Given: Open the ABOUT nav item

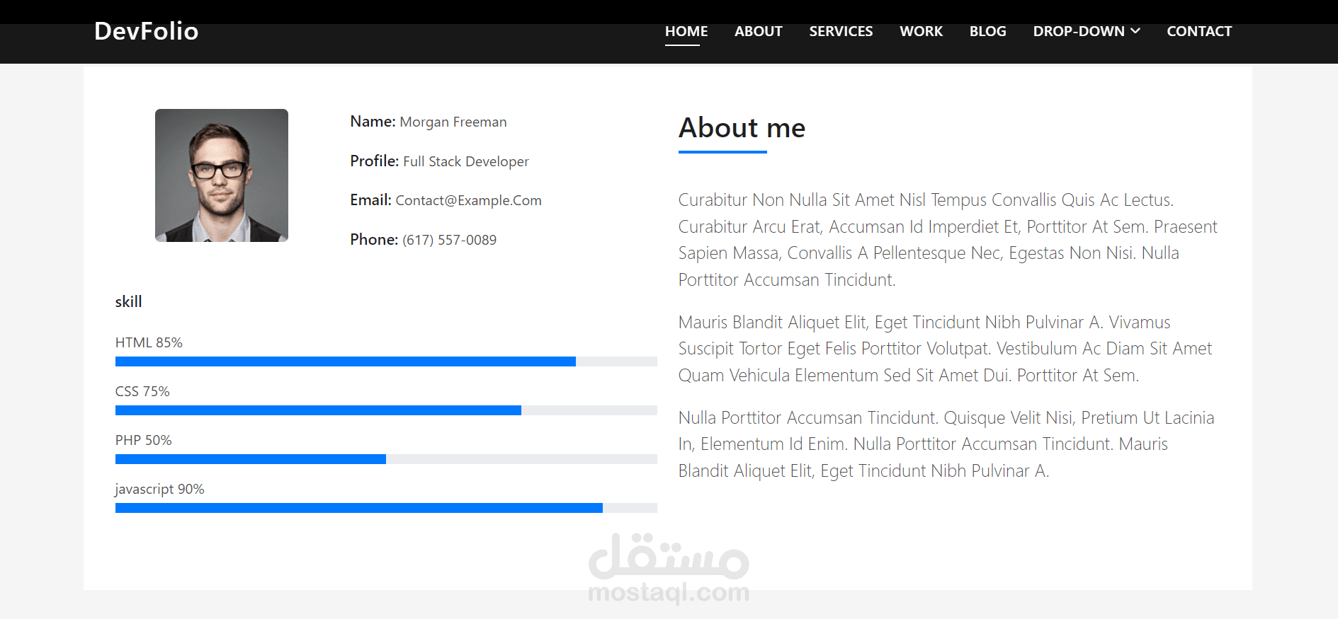Looking at the screenshot, I should pyautogui.click(x=758, y=31).
